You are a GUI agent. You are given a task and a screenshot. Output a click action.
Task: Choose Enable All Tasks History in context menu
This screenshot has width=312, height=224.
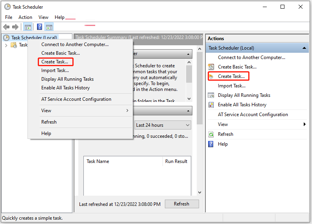65,88
